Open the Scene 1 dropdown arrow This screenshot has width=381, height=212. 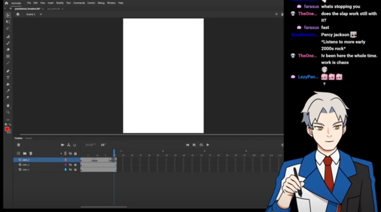(x=41, y=14)
